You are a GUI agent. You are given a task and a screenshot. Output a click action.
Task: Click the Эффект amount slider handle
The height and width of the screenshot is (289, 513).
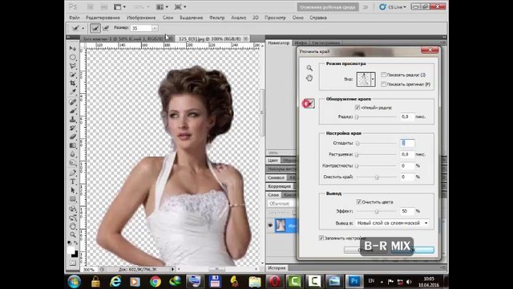377,211
